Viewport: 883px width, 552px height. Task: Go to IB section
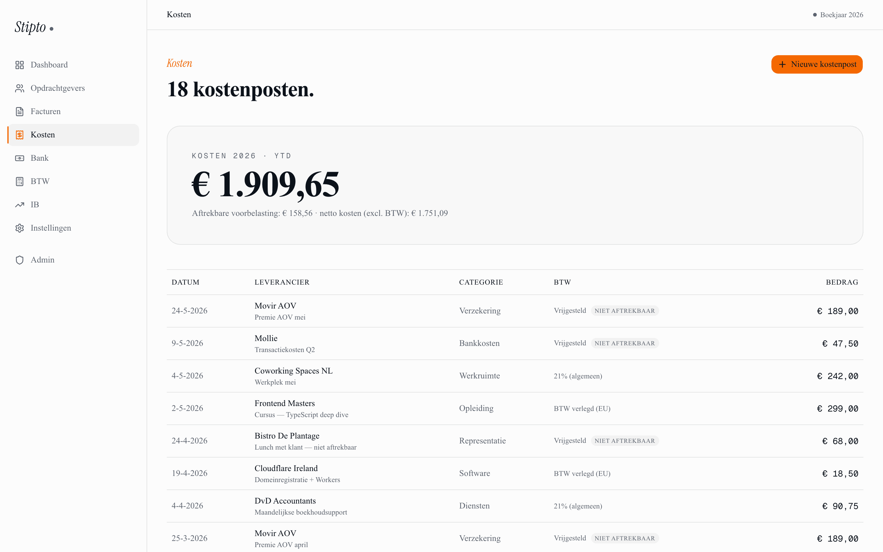[73, 205]
